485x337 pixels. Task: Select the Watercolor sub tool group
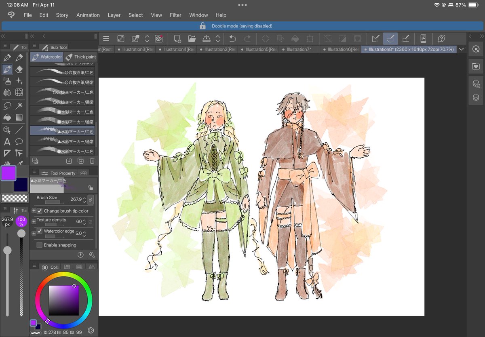pyautogui.click(x=46, y=57)
